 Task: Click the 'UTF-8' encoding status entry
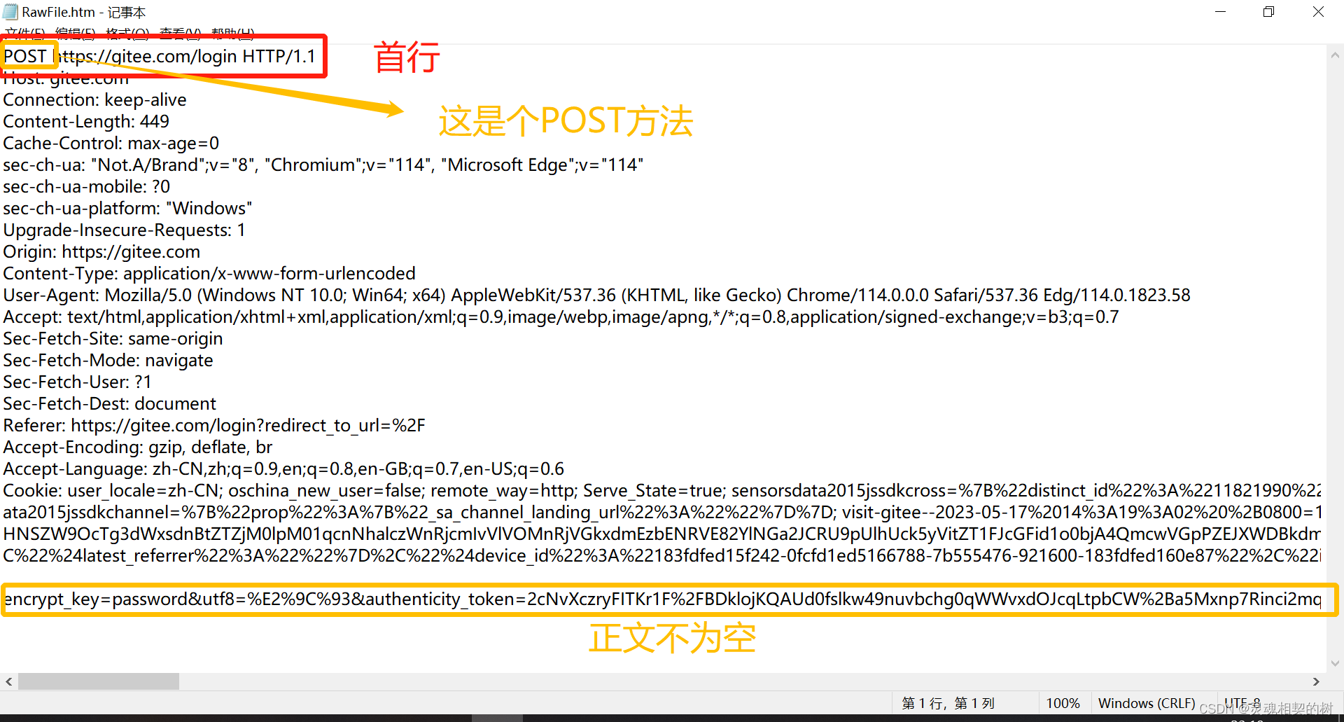(1242, 702)
